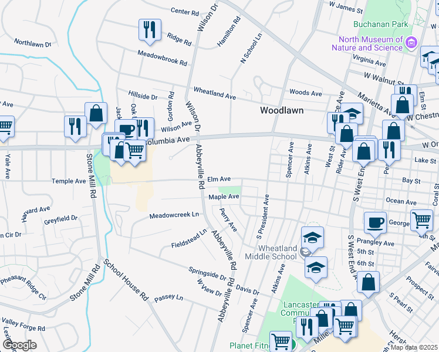Click the Virginia Ave street label
The width and height of the screenshot is (439, 352).
[369, 60]
